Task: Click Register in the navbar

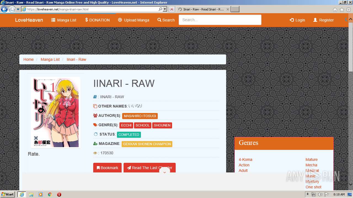Action: coord(323,20)
